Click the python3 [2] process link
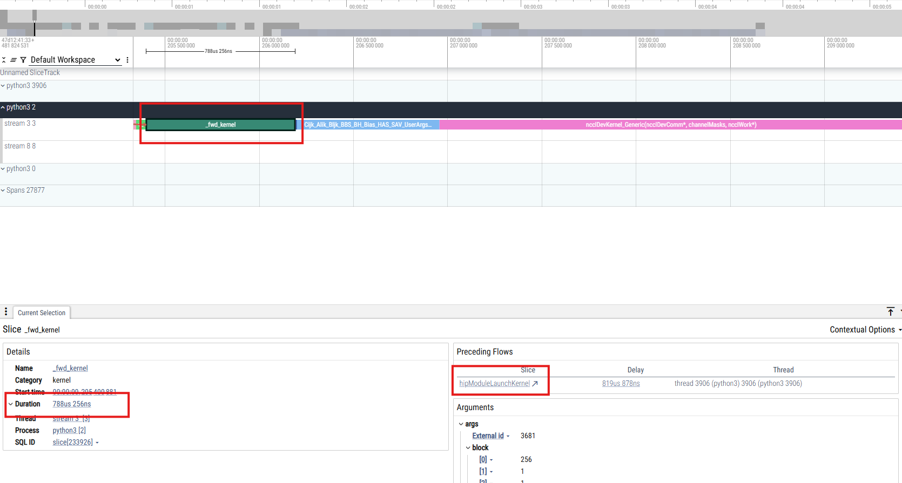 69,431
